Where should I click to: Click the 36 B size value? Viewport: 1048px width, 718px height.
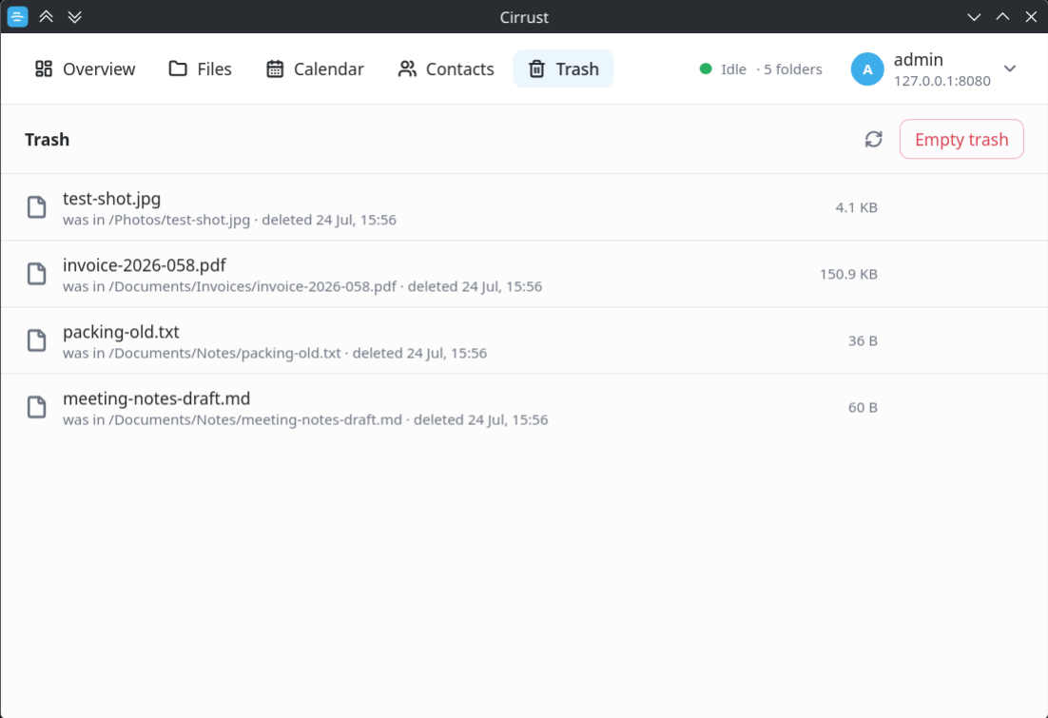click(x=863, y=341)
